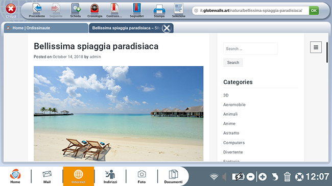The width and height of the screenshot is (332, 186).
Task: Click the URL address field
Action: point(251,11)
